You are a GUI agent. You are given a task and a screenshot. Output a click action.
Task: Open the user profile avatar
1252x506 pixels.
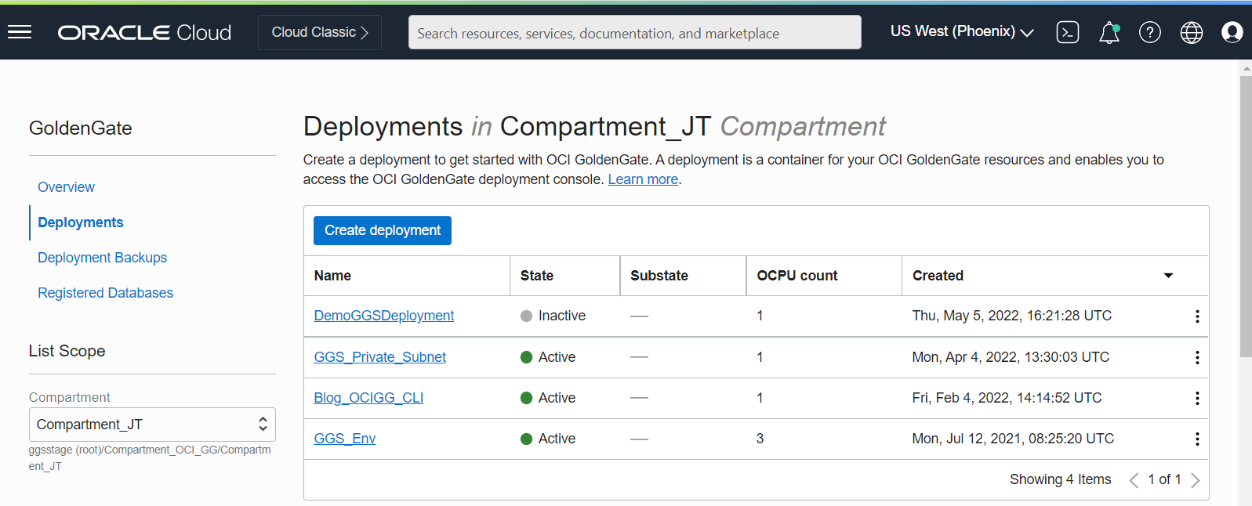coord(1232,32)
